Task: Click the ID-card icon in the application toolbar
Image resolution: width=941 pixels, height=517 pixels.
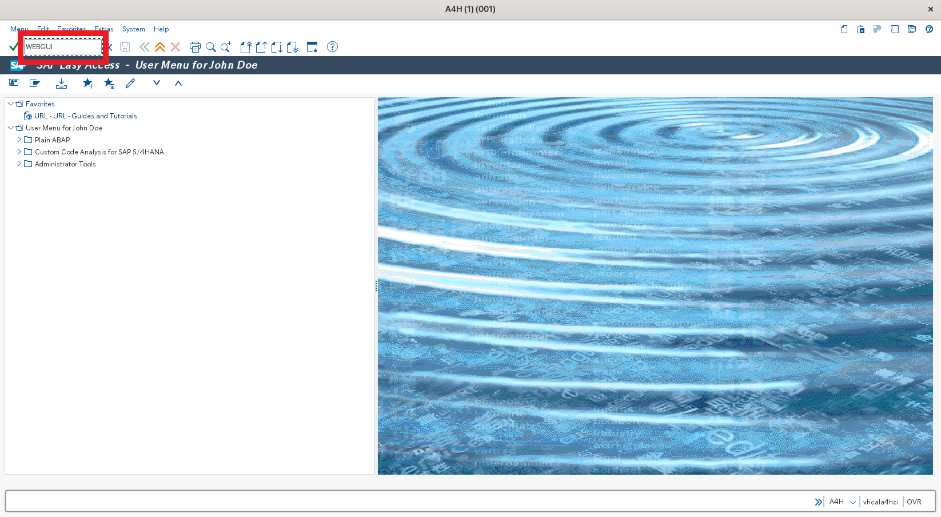Action: click(14, 83)
